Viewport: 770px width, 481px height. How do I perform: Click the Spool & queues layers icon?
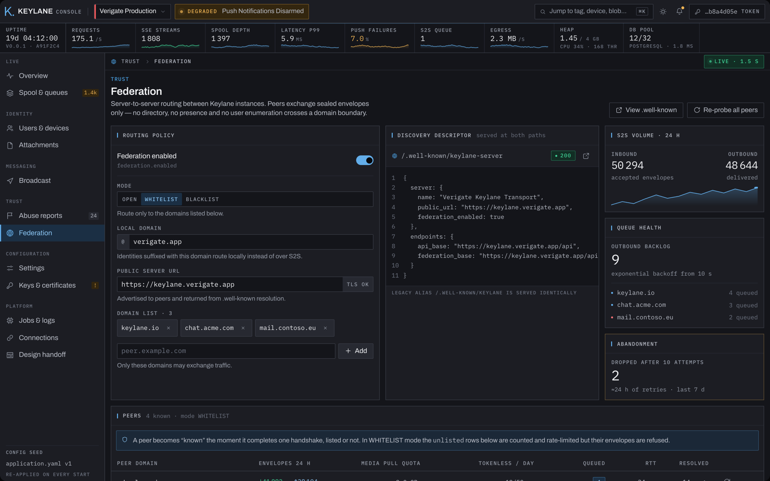(x=10, y=93)
